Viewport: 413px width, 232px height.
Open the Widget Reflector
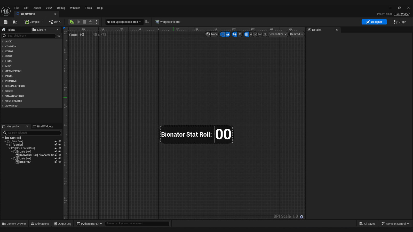[x=168, y=22]
